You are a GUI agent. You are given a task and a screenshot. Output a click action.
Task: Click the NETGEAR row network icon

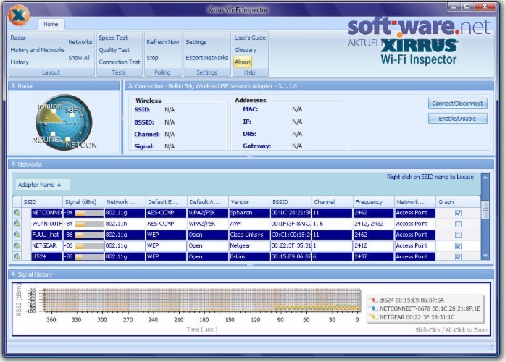coord(17,245)
